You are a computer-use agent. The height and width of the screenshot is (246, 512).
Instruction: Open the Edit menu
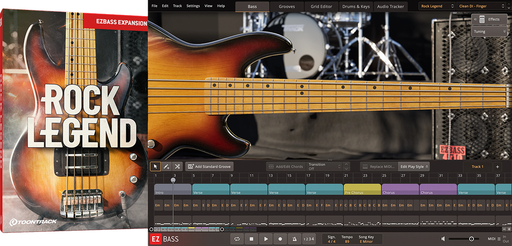tap(165, 6)
